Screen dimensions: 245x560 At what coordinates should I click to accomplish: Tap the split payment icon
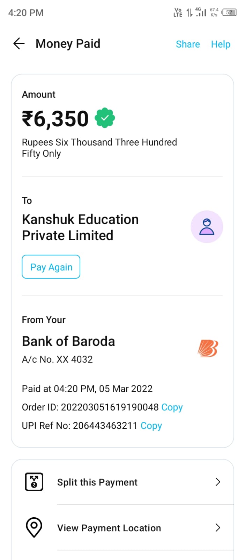(x=34, y=482)
